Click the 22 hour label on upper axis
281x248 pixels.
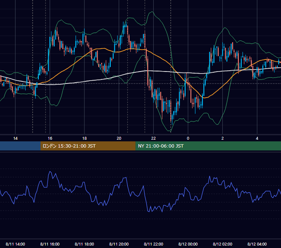pyautogui.click(x=153, y=138)
